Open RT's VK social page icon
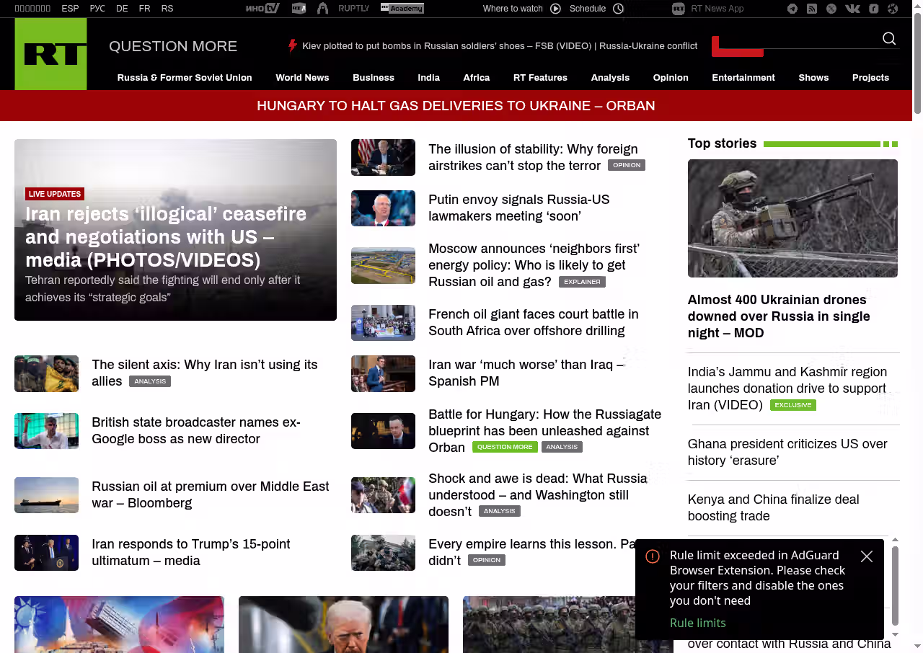923x653 pixels. 852,9
